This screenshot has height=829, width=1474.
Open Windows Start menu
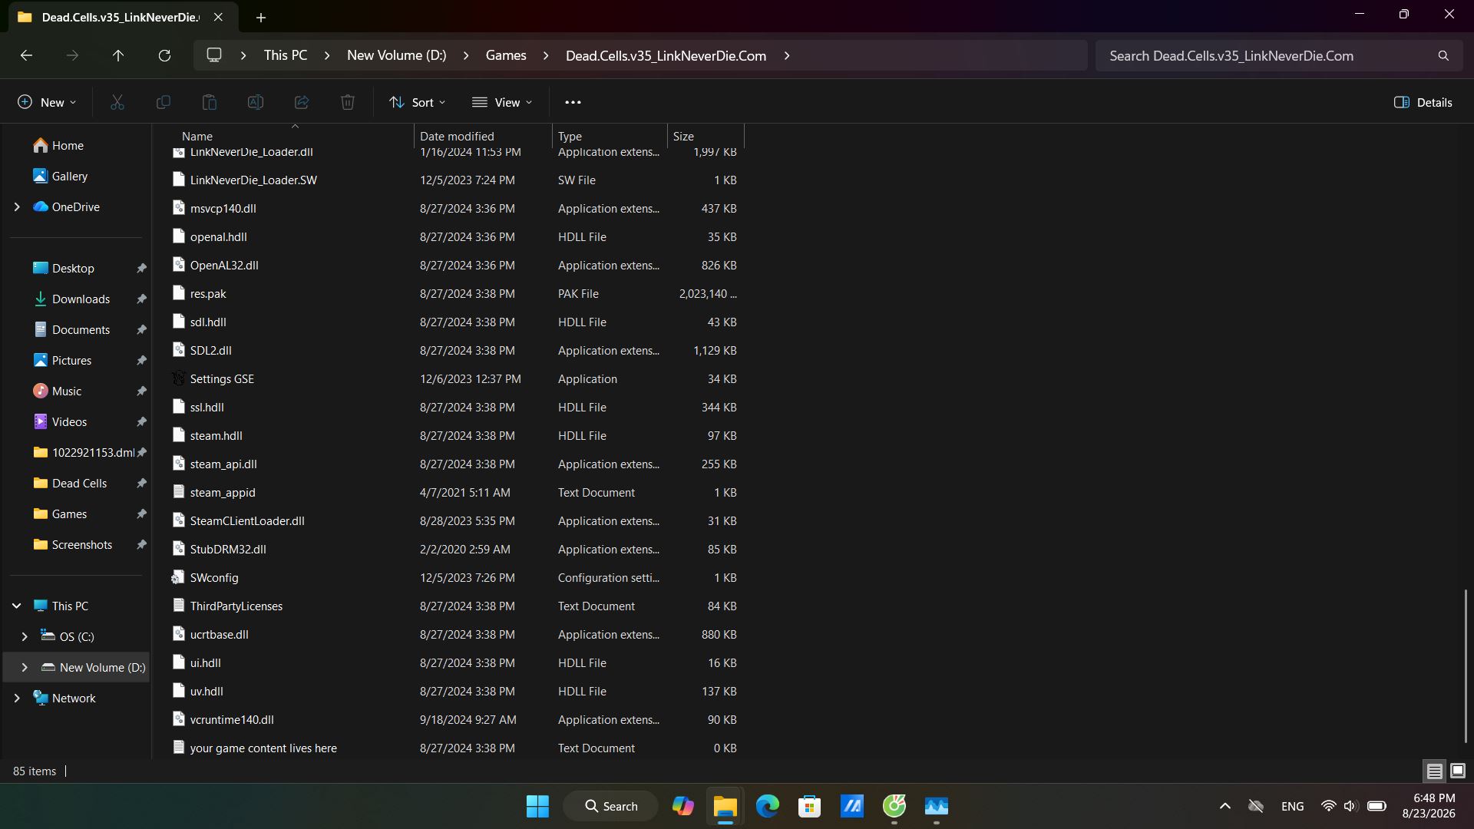click(x=537, y=806)
